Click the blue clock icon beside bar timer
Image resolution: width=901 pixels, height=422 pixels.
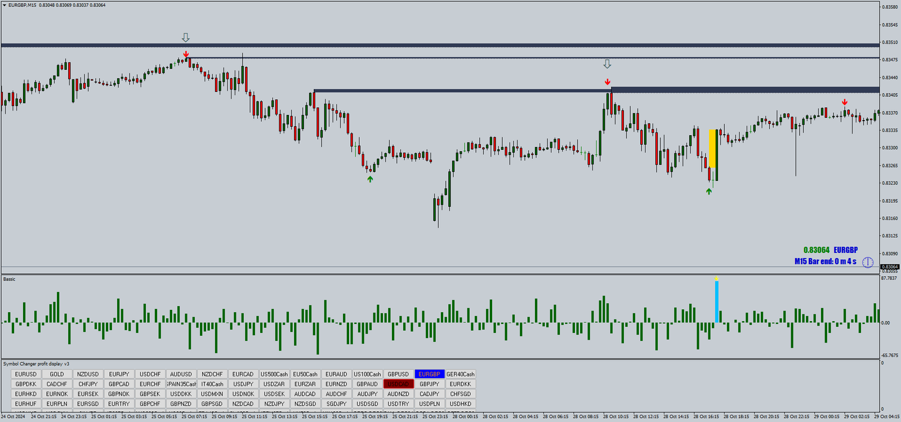(868, 262)
